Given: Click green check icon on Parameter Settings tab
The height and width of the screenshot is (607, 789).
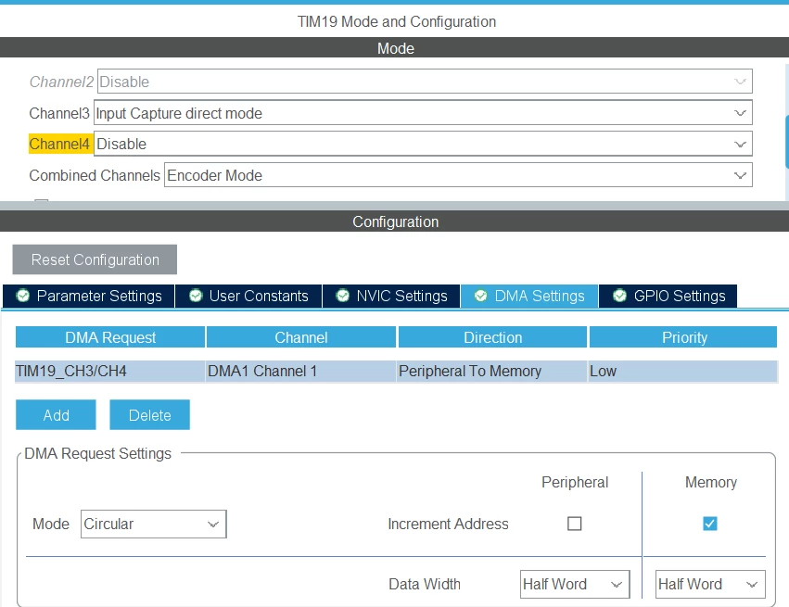Looking at the screenshot, I should [23, 296].
